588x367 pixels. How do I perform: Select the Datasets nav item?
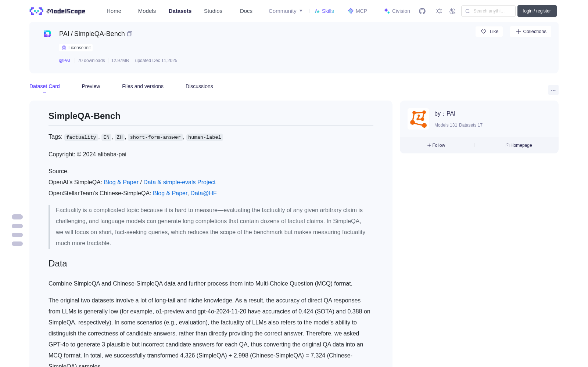(180, 11)
